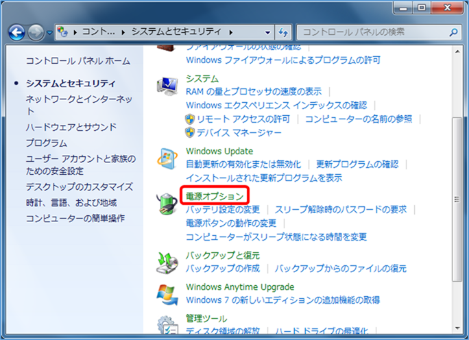The height and width of the screenshot is (340, 469).
Task: Click the コントロール パネルの検索 search box
Action: point(378,32)
